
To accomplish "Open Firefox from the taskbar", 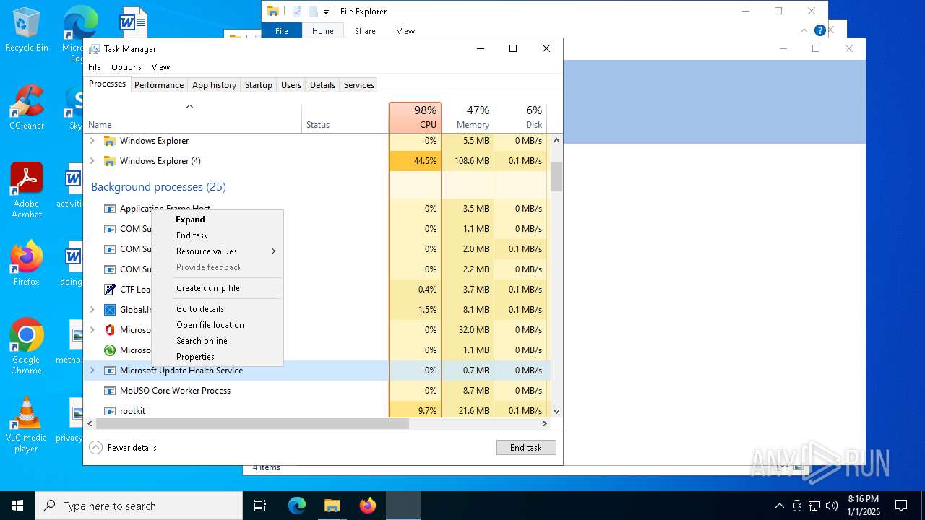I will point(368,506).
